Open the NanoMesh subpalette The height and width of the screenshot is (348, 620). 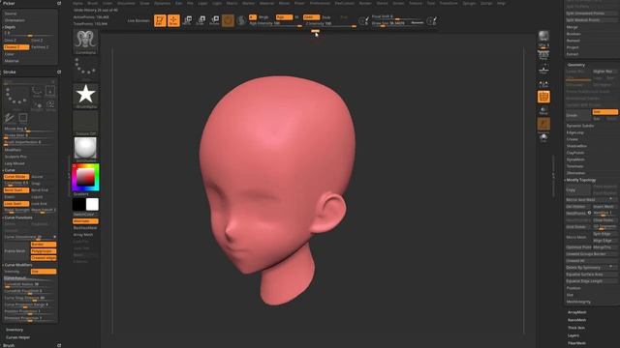coord(577,320)
